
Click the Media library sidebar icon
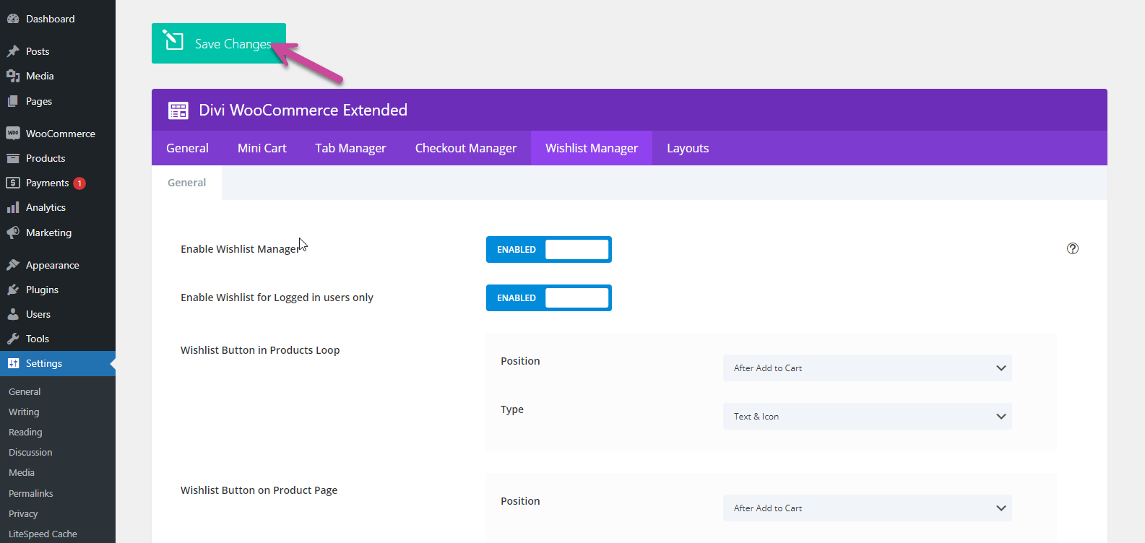(13, 76)
